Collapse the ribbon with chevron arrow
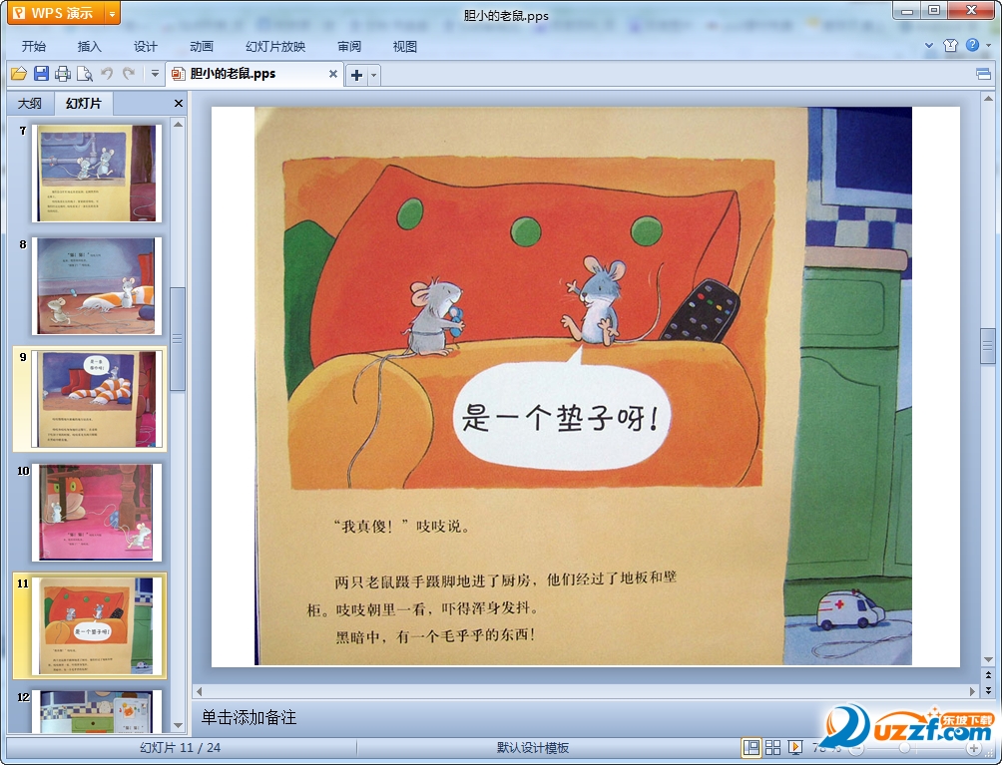Viewport: 1002px width, 765px height. (929, 45)
